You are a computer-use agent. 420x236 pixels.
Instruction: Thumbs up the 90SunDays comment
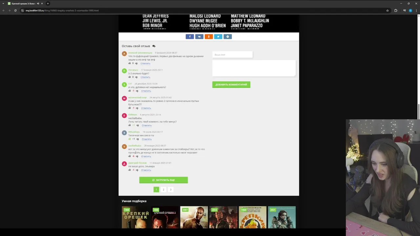[130, 139]
